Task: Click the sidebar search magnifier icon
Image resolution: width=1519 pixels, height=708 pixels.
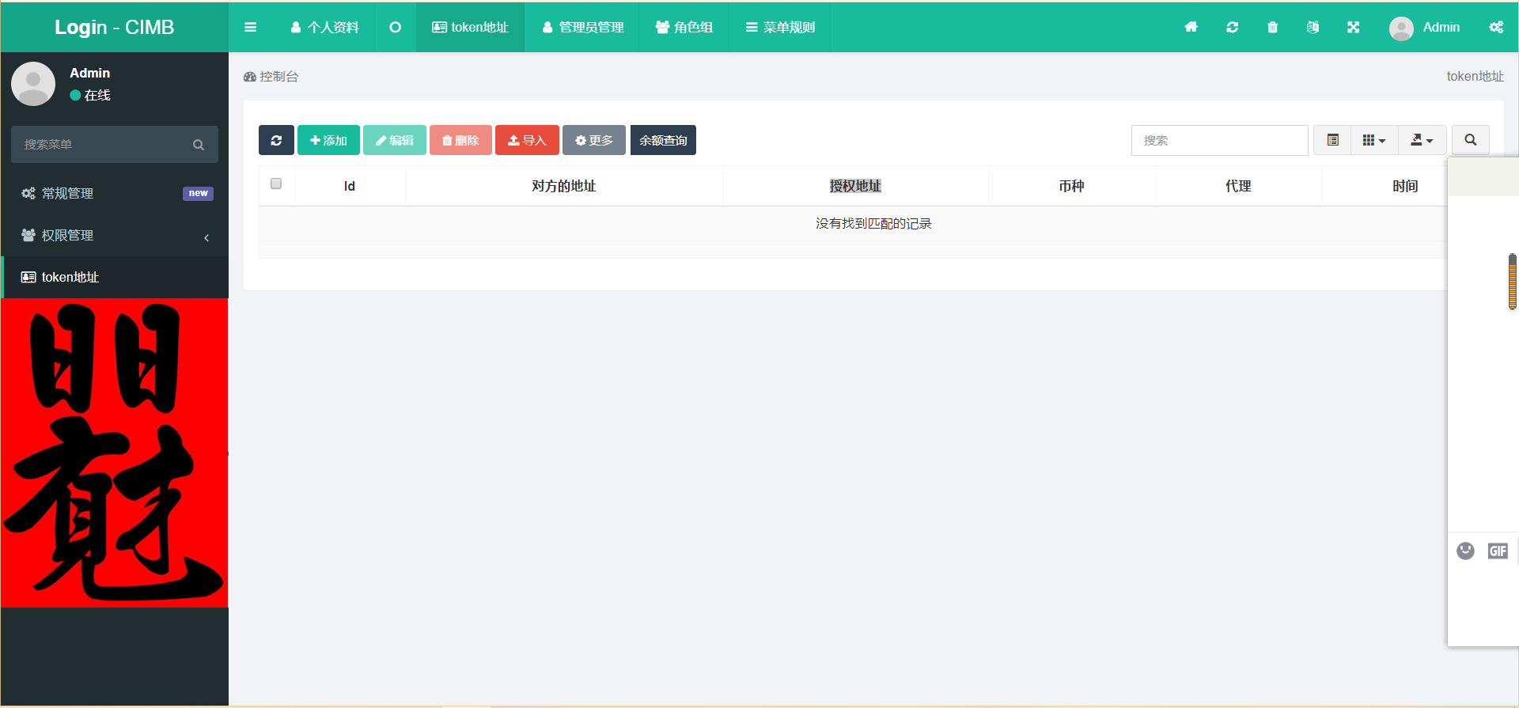Action: tap(199, 145)
